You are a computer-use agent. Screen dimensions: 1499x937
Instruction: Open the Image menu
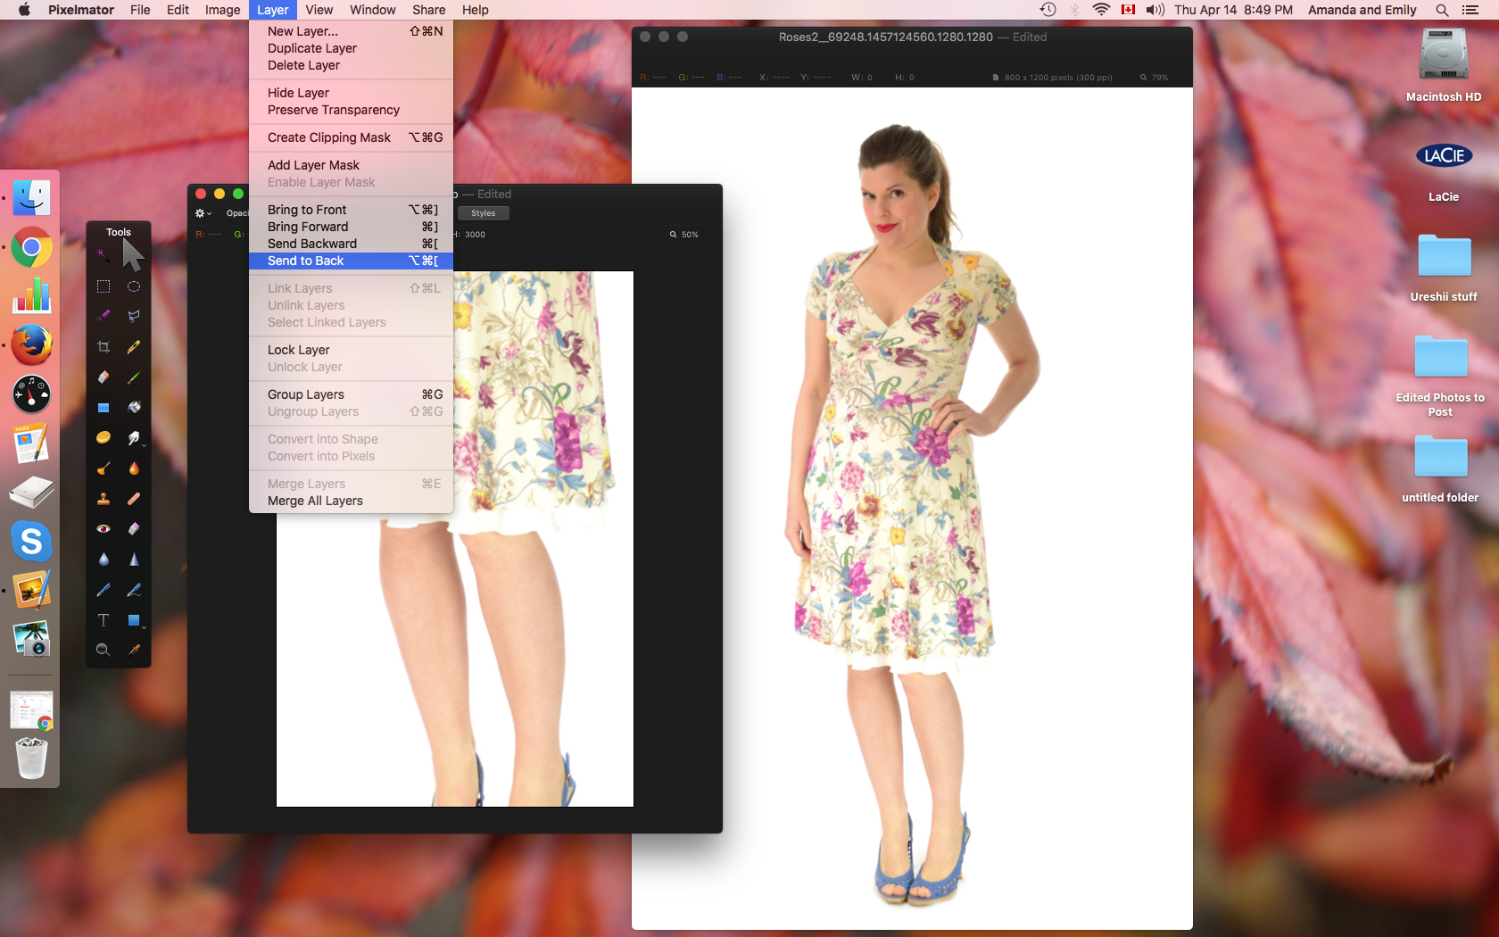222,10
